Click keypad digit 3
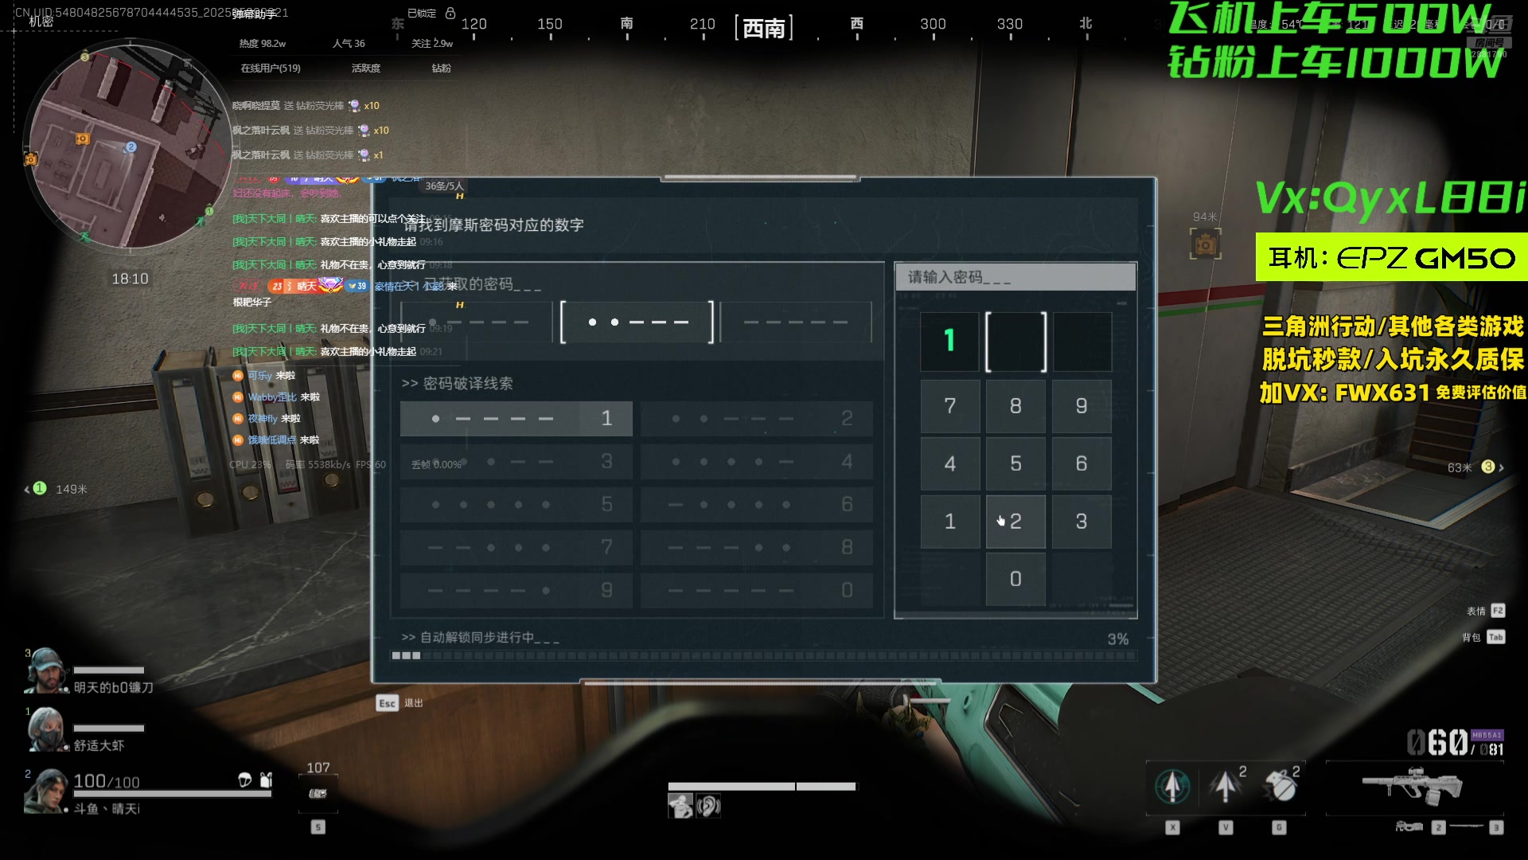The height and width of the screenshot is (860, 1528). pyautogui.click(x=1082, y=522)
